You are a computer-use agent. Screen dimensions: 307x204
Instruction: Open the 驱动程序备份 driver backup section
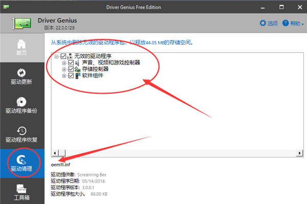coord(21,106)
